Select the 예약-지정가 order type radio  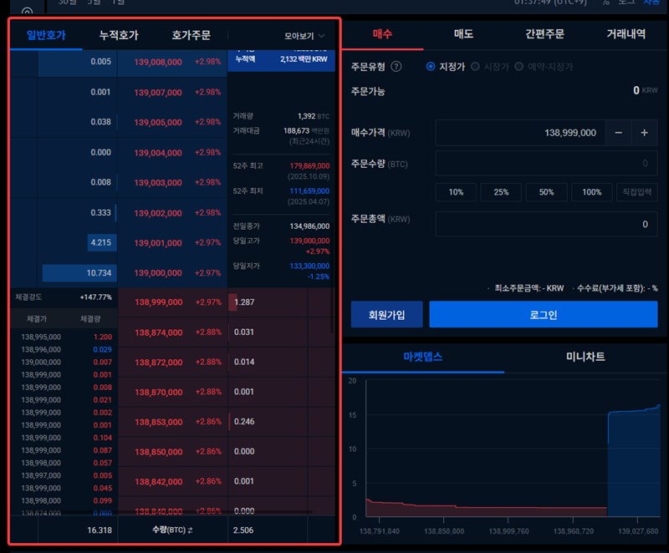pyautogui.click(x=521, y=67)
